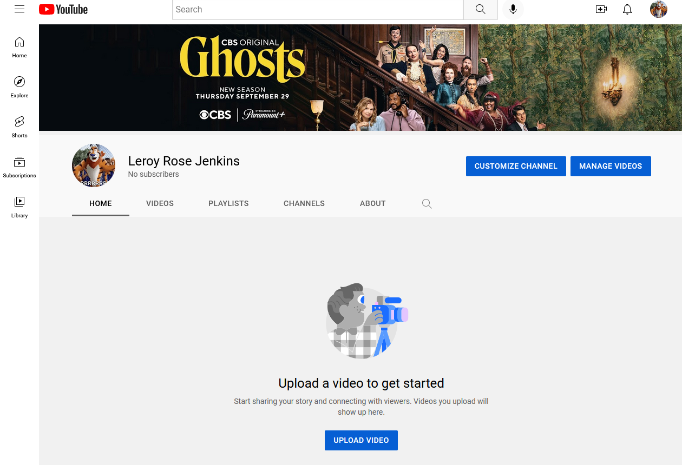Click the camera operator illustration
Image resolution: width=682 pixels, height=465 pixels.
tap(366, 320)
